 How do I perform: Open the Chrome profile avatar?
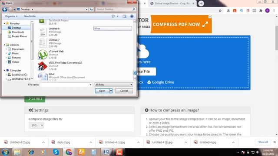point(268,10)
